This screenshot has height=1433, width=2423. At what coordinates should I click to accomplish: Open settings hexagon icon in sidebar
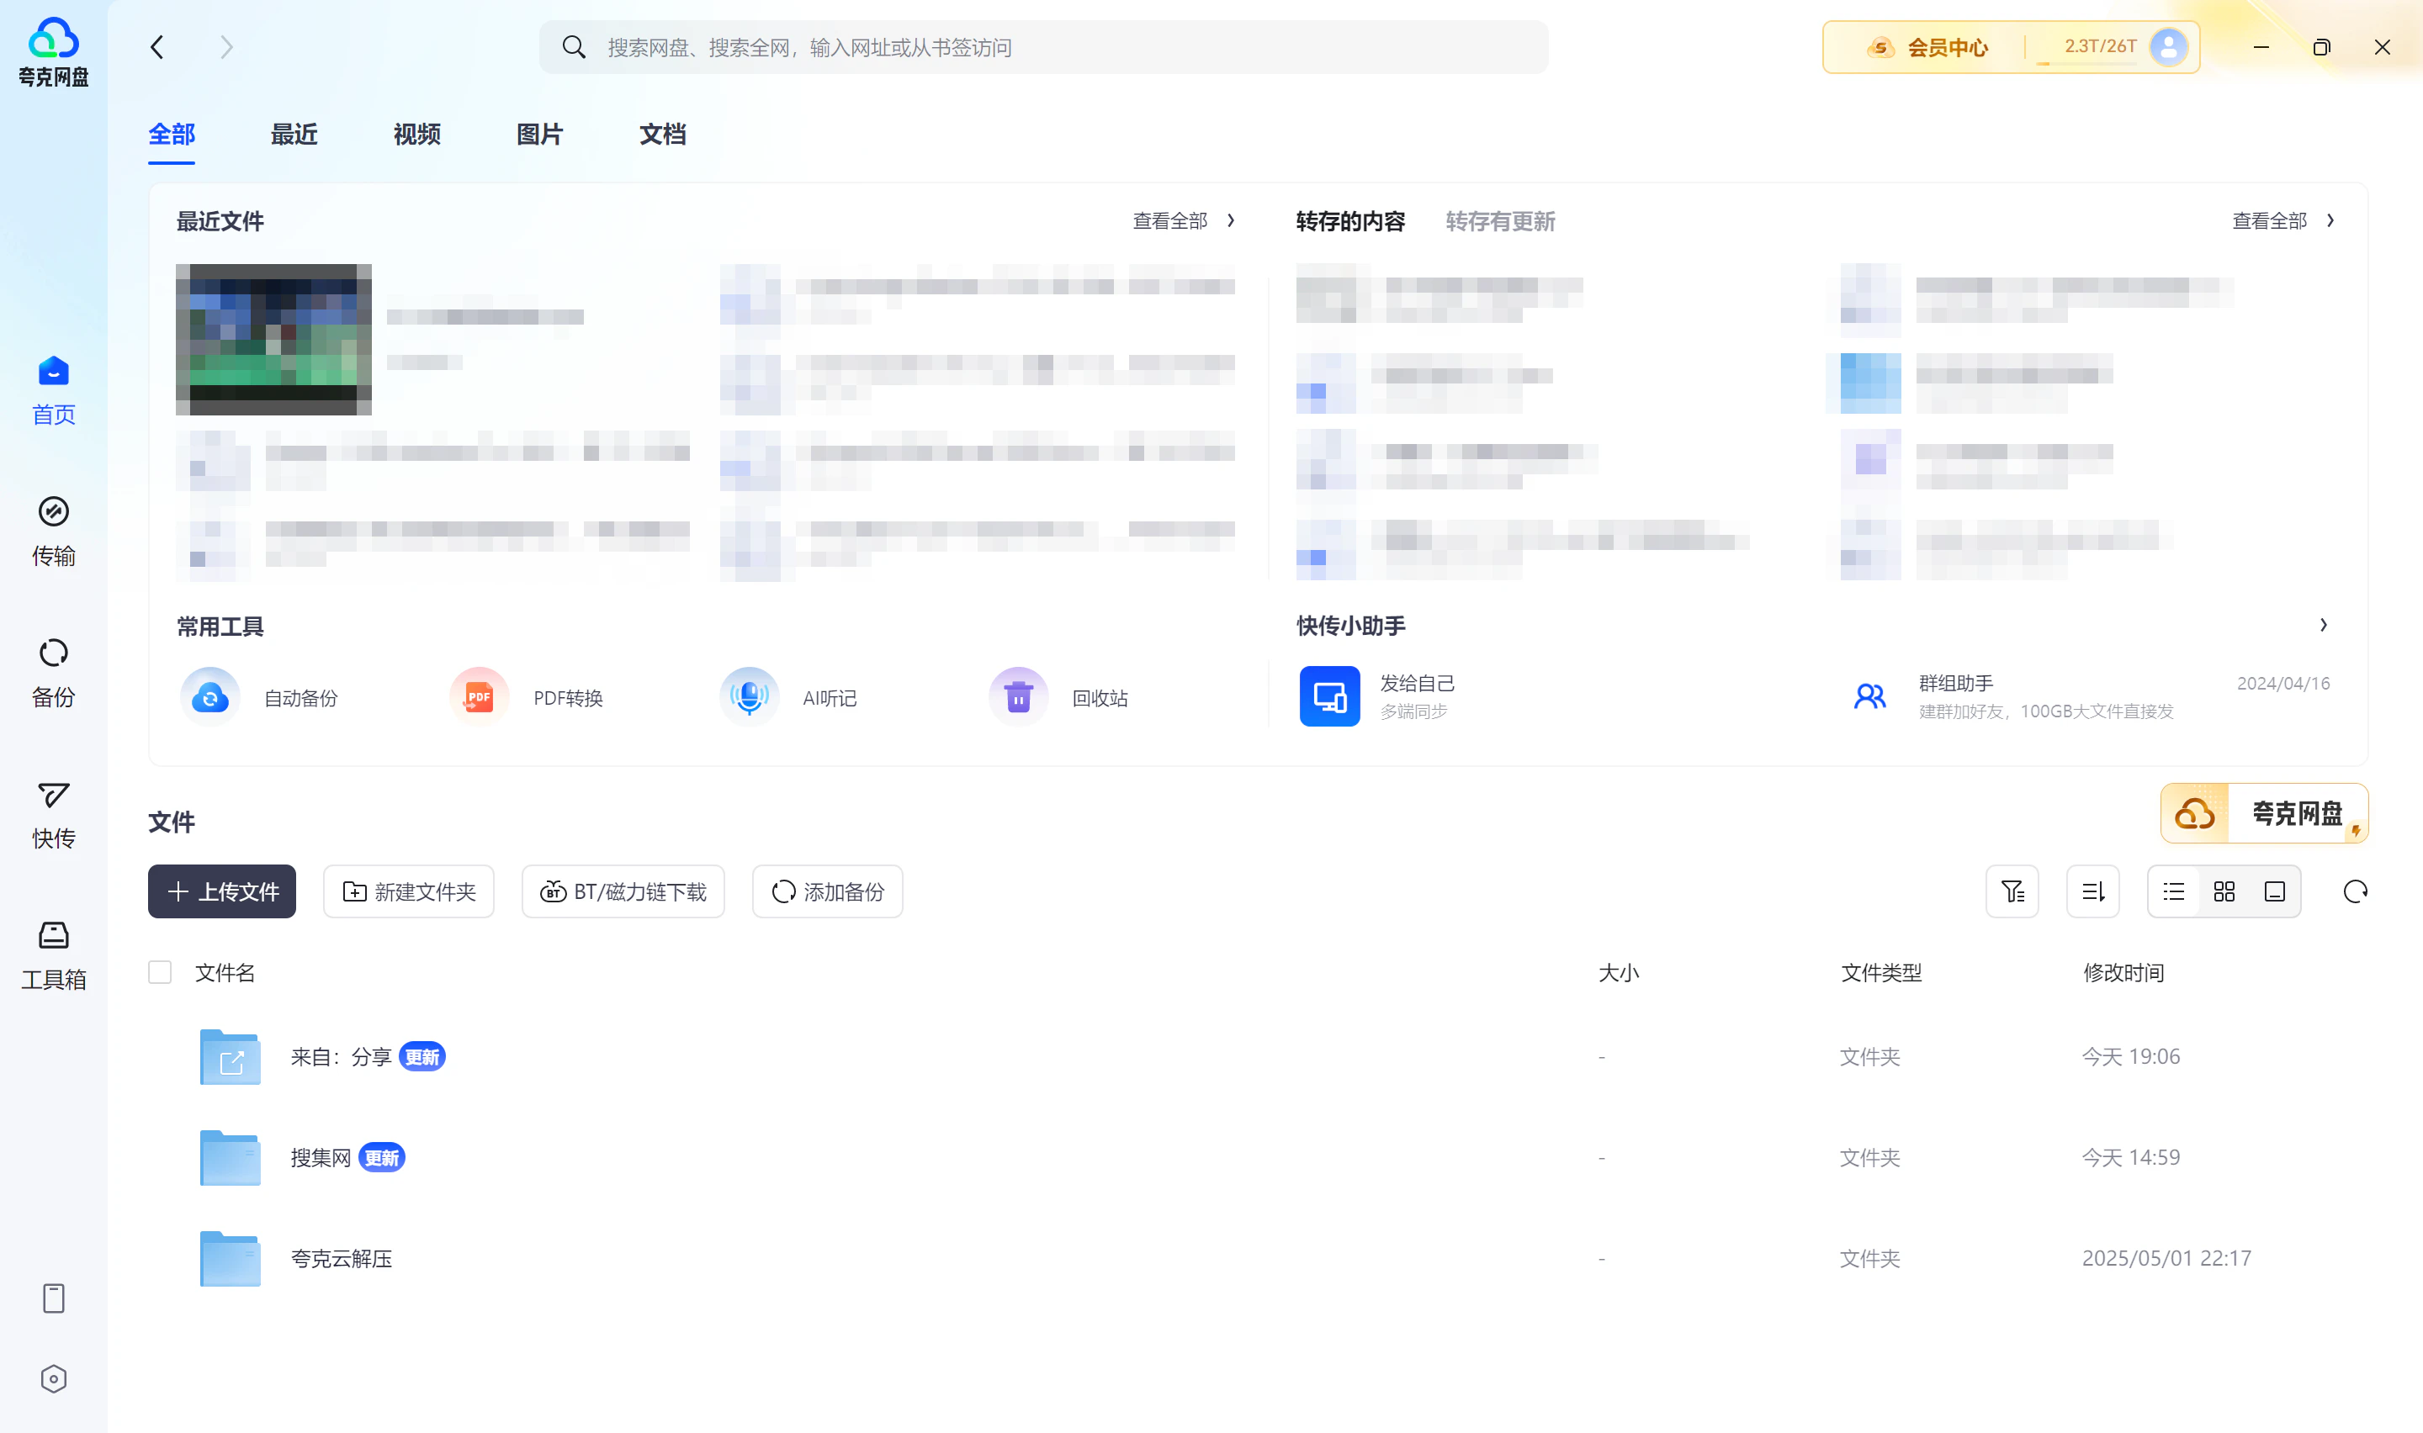[54, 1379]
